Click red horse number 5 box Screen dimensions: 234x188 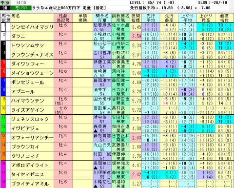pyautogui.click(x=3, y=64)
